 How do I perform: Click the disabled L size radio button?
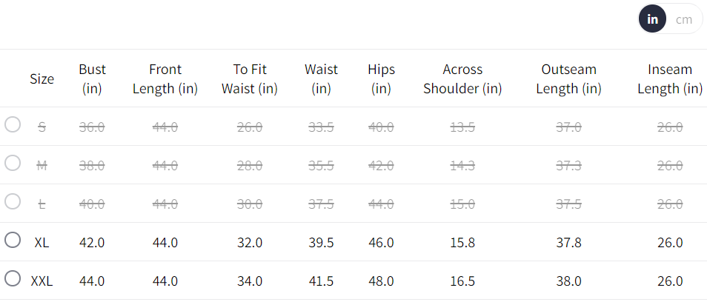(x=13, y=201)
